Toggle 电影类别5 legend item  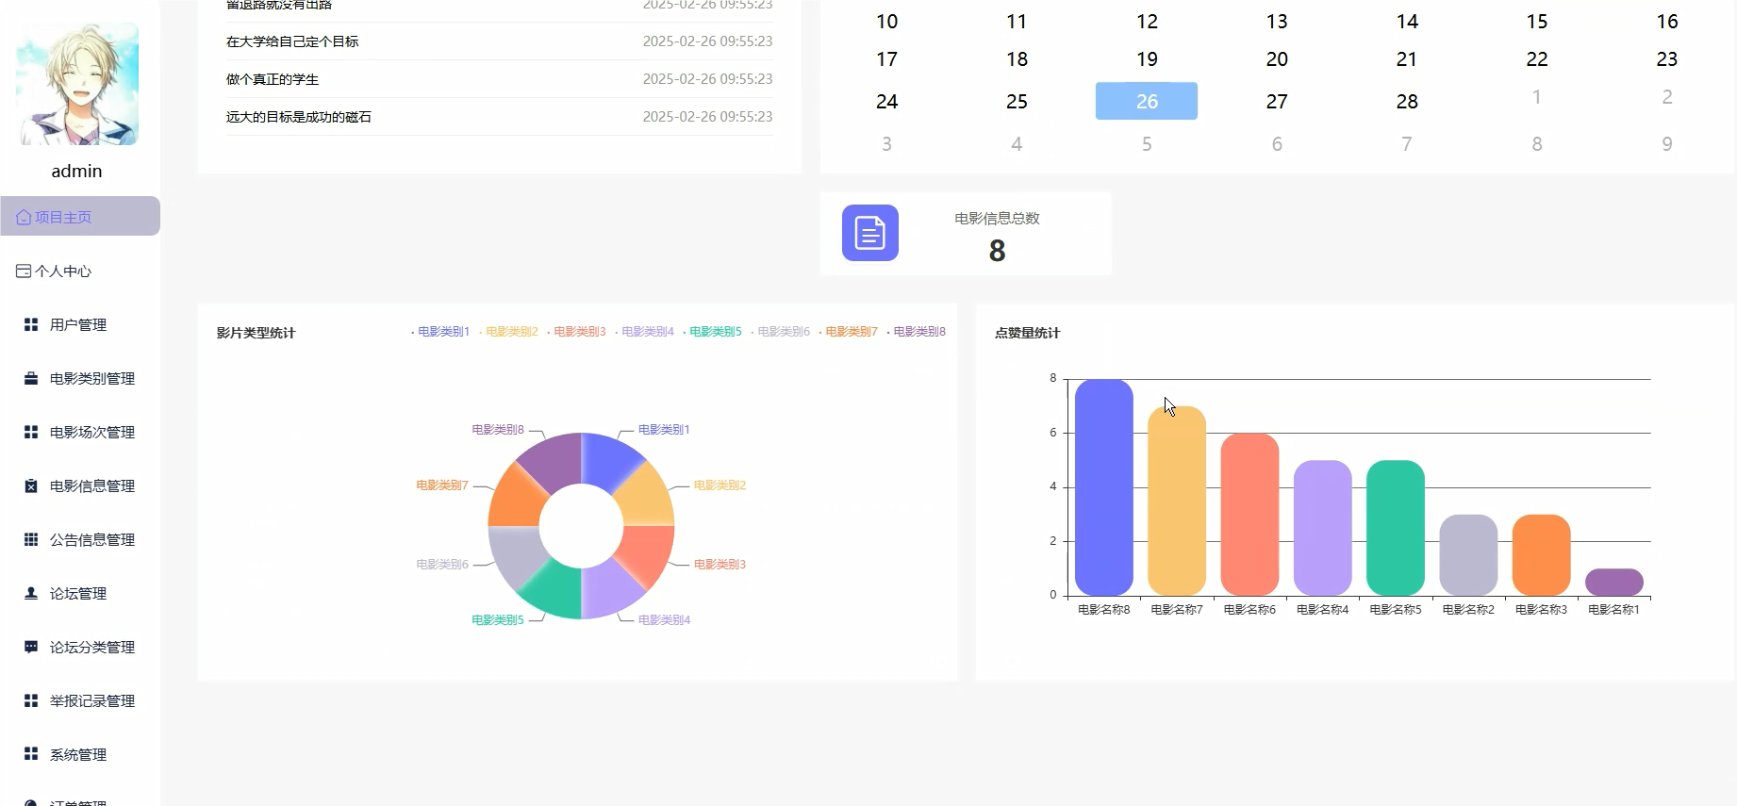tap(712, 332)
